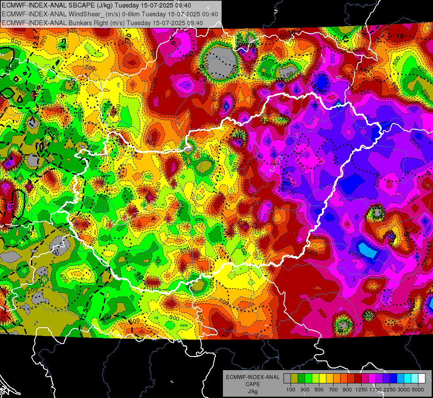Click the WindShear_ (m/s) 0-6km header line
Screen dimensions: 433x398
tap(110, 14)
